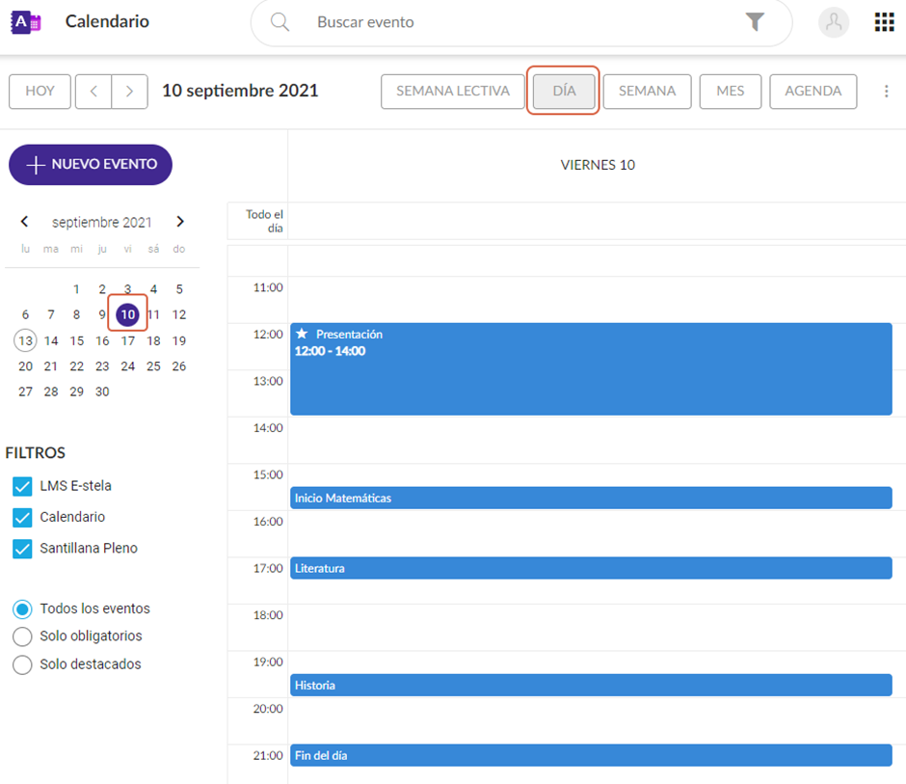The image size is (906, 784).
Task: Switch to the SEMANA view
Action: coord(647,92)
